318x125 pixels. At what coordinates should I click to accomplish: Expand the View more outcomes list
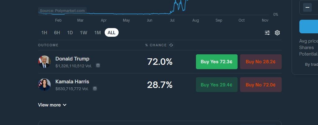coord(52,105)
